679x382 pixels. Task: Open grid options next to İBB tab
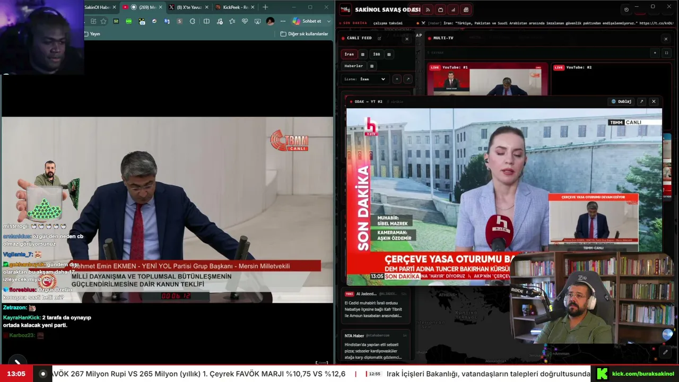click(389, 54)
